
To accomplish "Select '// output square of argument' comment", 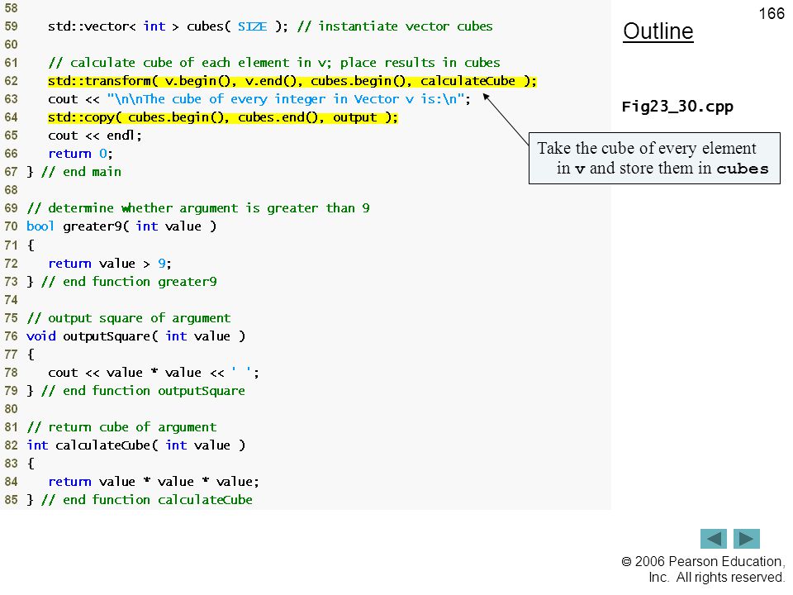I will point(129,318).
